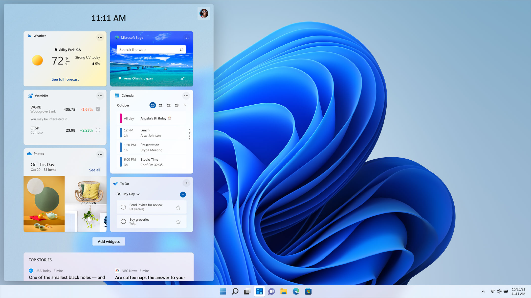The width and height of the screenshot is (531, 298).
Task: Click See All in Photos On This Day
Action: pyautogui.click(x=94, y=170)
